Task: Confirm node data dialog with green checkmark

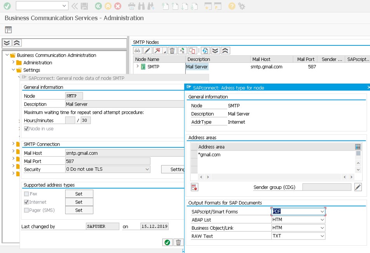Action: click(167, 243)
